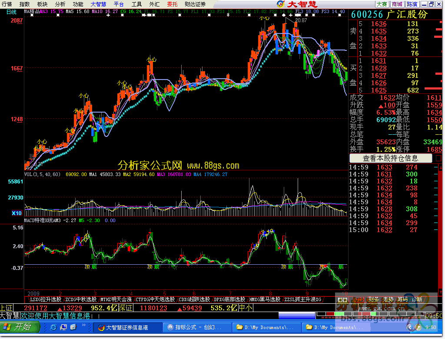Click the green play tray icon
Screen dimensions: 445x339
[418, 327]
